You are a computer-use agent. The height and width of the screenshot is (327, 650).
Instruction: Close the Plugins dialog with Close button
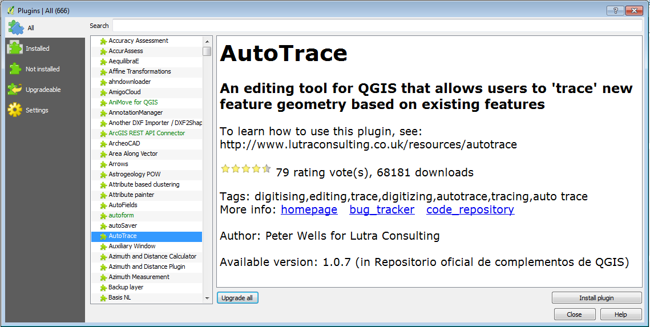574,314
